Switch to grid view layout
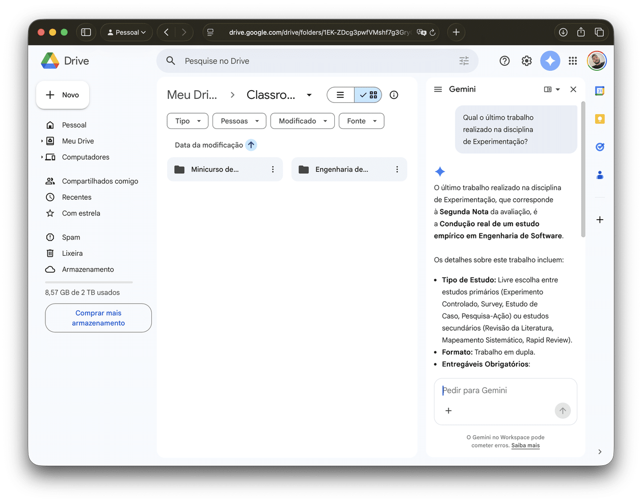 [368, 95]
